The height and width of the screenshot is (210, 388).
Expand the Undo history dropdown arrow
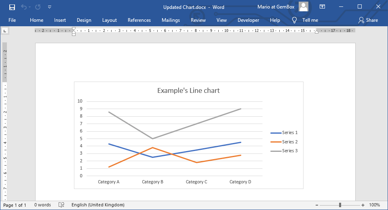[30, 7]
